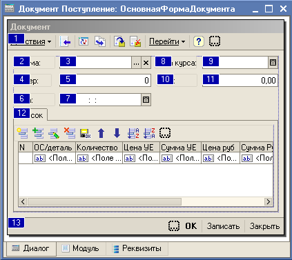Open calendar button of the курса date field
Viewport: 292px width, 260px height.
tap(273, 63)
